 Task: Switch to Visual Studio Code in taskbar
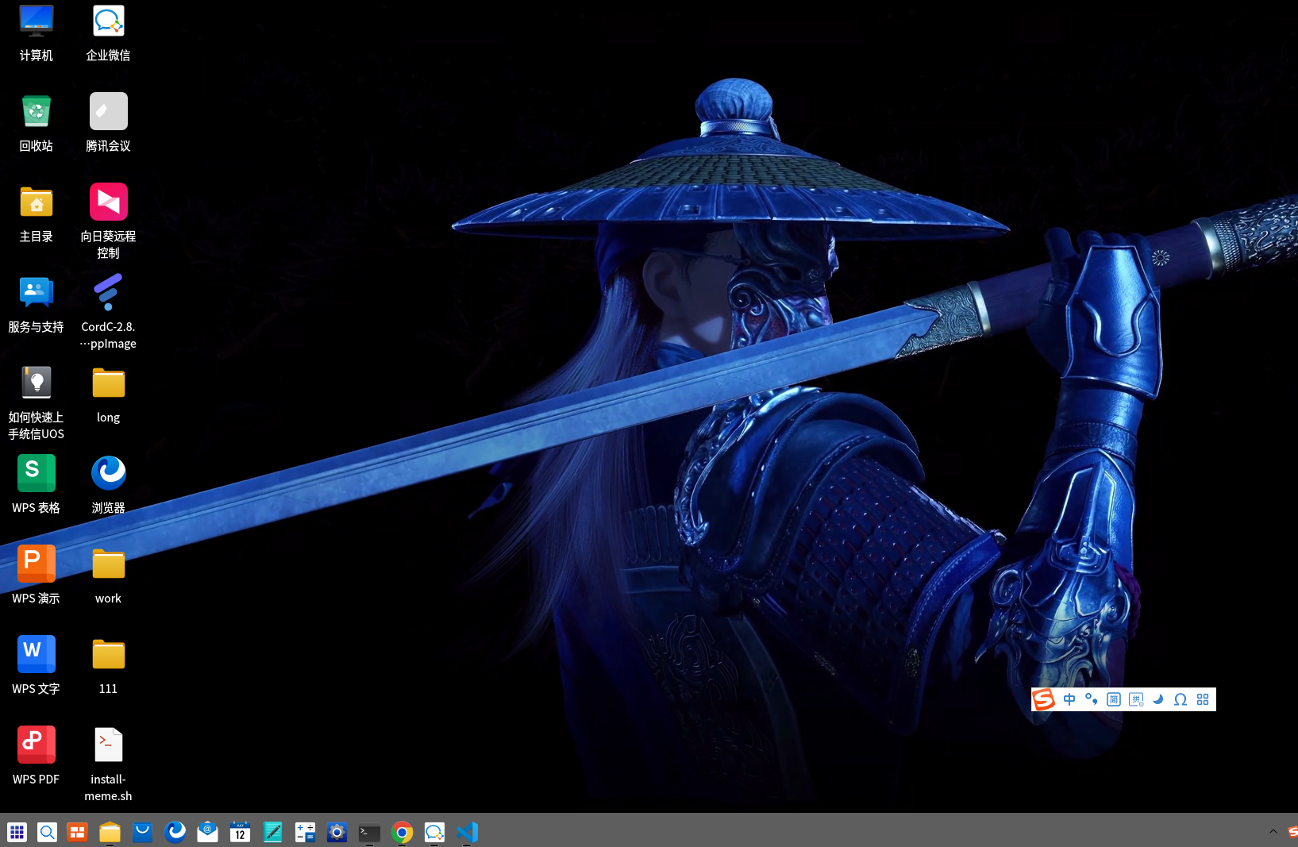pyautogui.click(x=467, y=832)
